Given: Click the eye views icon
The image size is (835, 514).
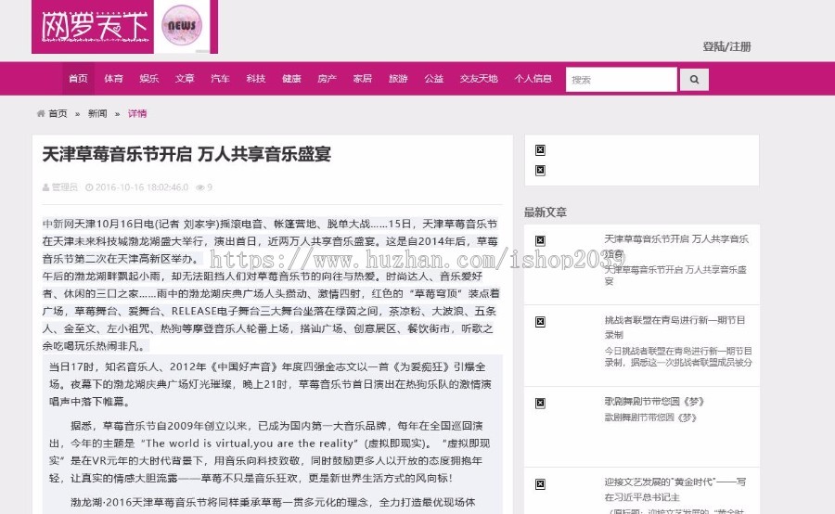Looking at the screenshot, I should click(x=200, y=187).
